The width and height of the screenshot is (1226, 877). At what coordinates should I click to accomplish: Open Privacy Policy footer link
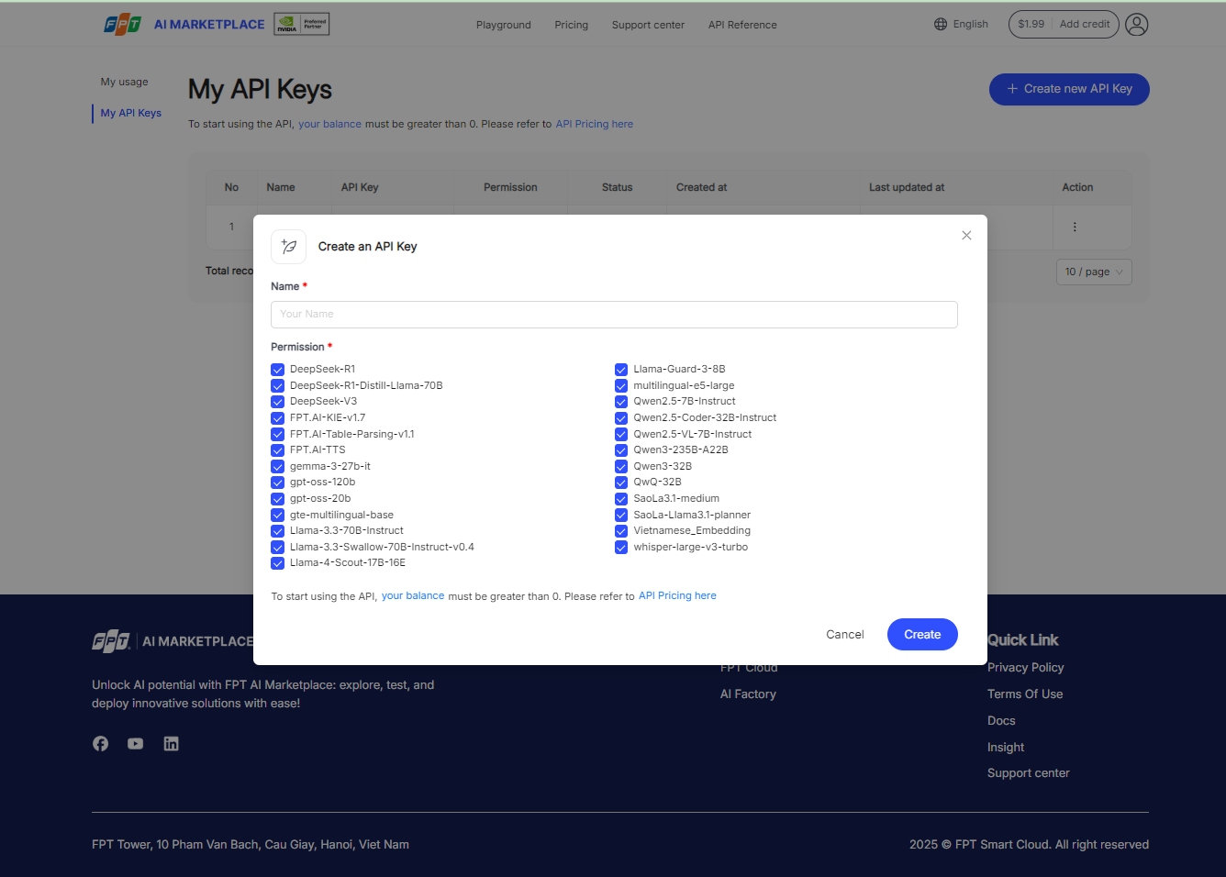tap(1025, 668)
